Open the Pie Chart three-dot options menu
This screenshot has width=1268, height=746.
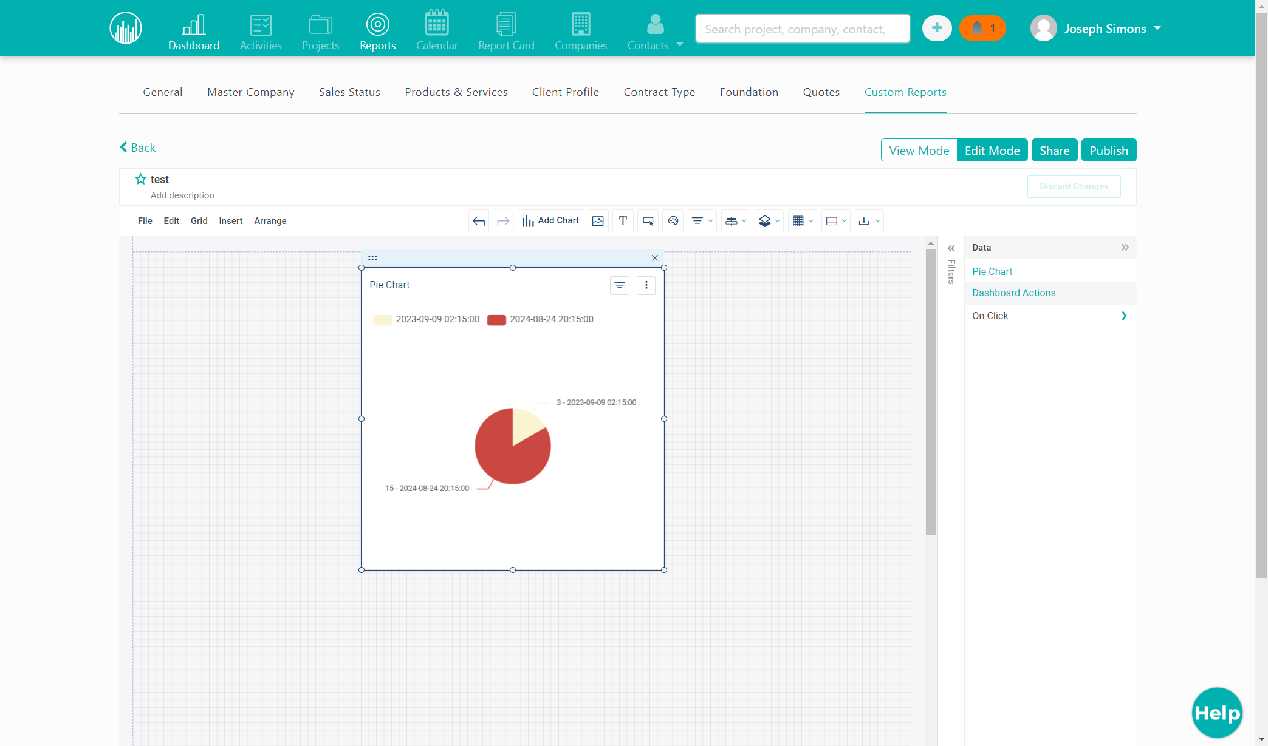coord(646,285)
